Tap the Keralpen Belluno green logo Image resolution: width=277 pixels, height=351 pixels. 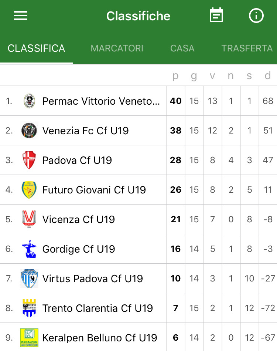point(29,338)
